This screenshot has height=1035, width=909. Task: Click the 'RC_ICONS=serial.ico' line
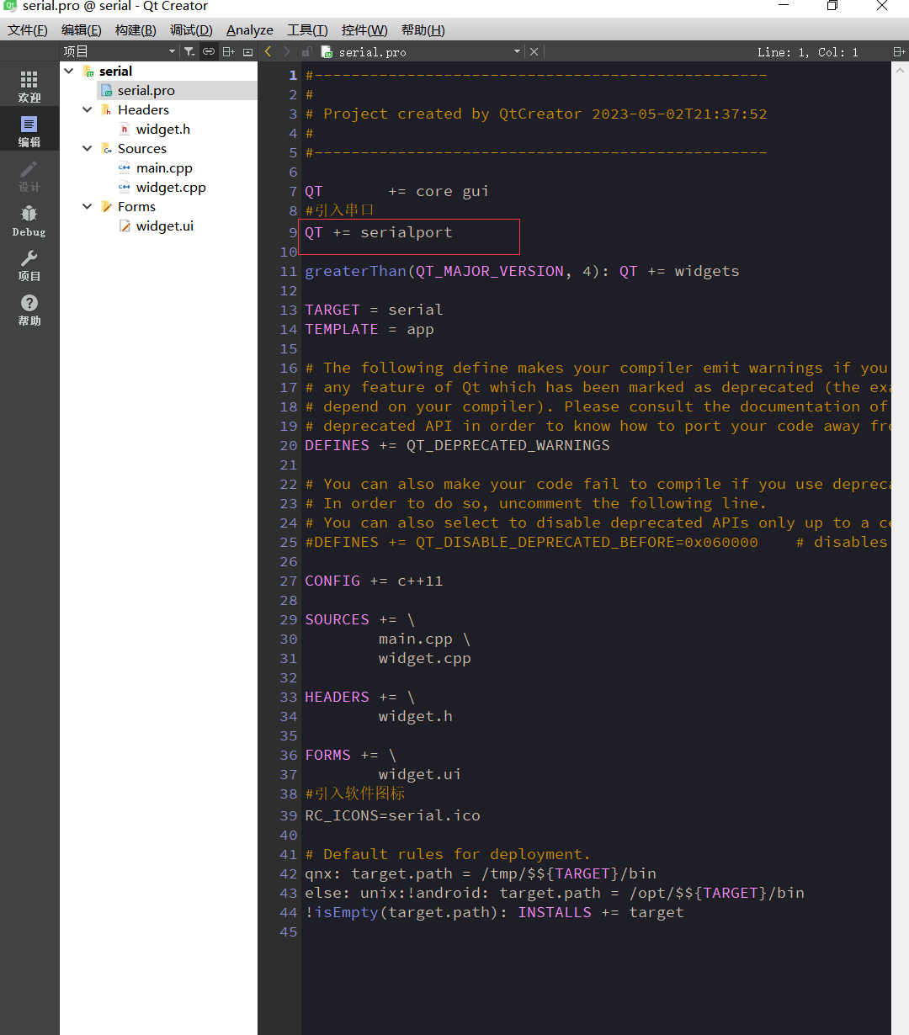[392, 816]
